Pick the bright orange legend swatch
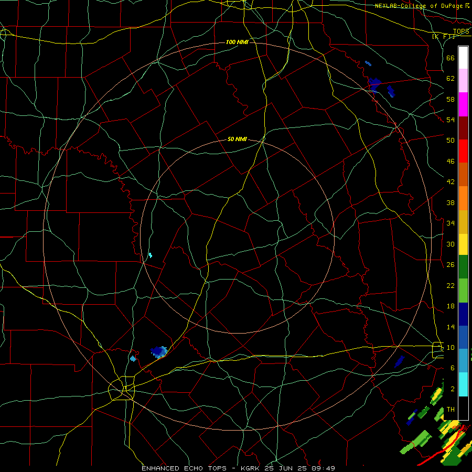The width and height of the screenshot is (472, 472). [x=463, y=198]
